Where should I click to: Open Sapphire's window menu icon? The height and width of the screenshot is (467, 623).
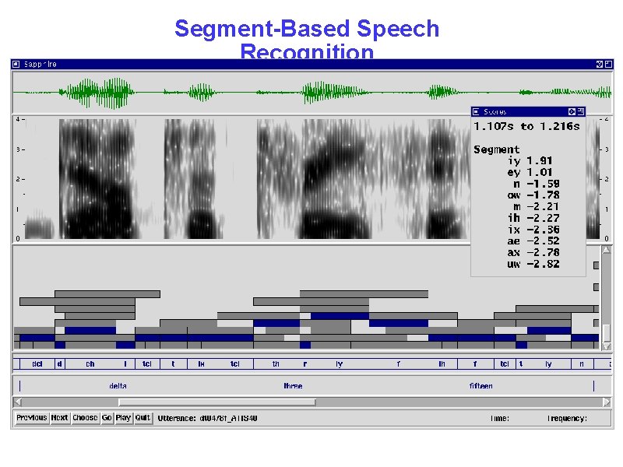click(x=16, y=64)
